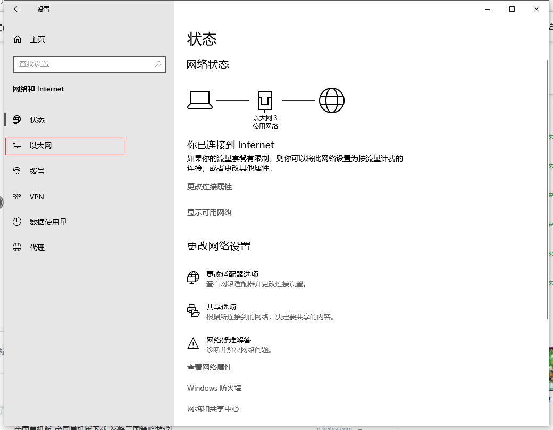Click the 共享选项 sharing options icon

click(192, 310)
